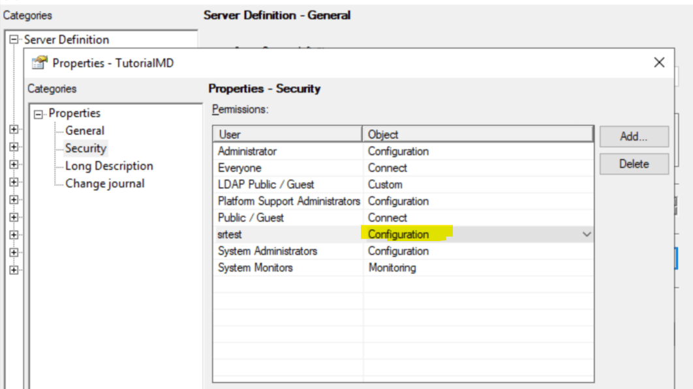Collapse the Properties tree node
Image resolution: width=693 pixels, height=389 pixels.
point(38,115)
